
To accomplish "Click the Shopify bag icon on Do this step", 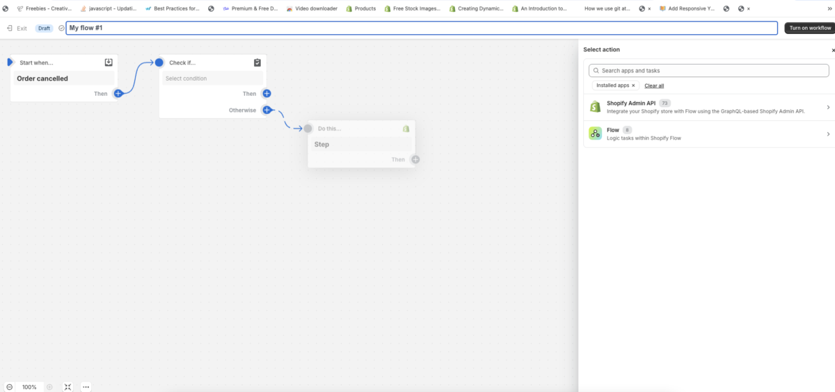I will tap(406, 129).
